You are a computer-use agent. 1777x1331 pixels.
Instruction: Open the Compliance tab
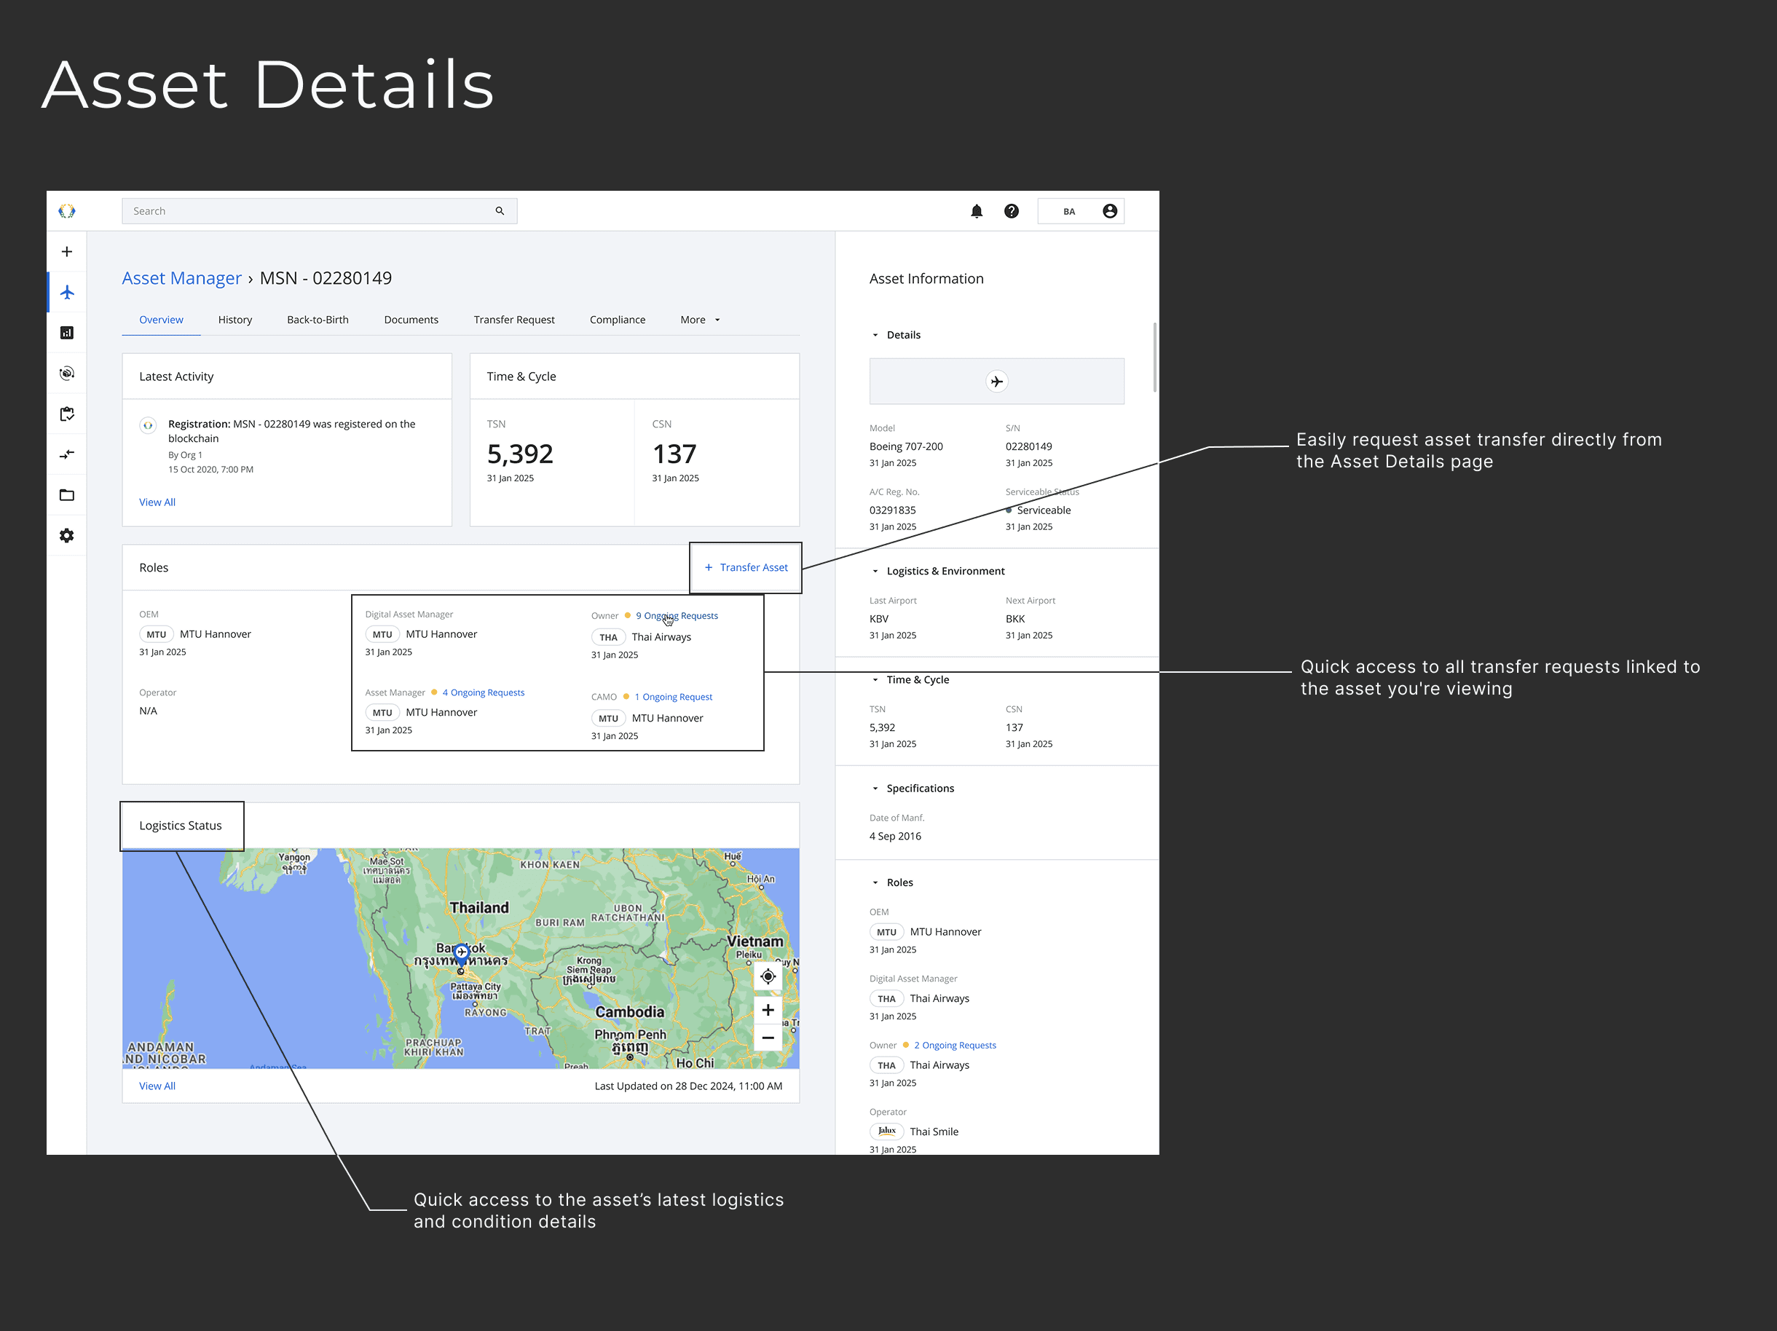tap(617, 320)
